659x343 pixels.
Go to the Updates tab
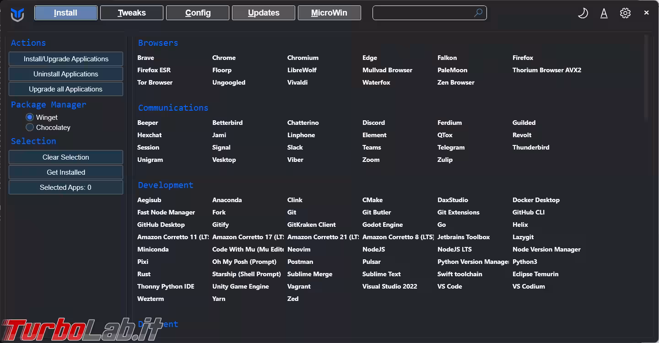pos(264,13)
